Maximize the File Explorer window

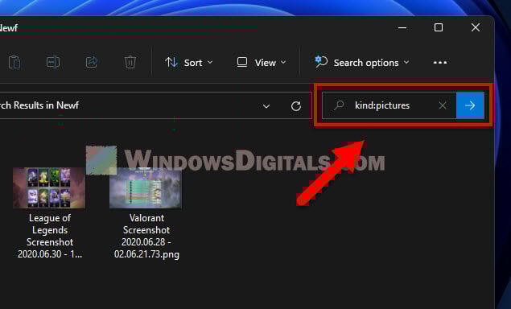tap(439, 27)
